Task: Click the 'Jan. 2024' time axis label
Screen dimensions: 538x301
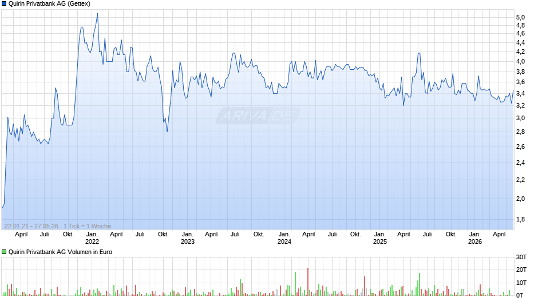Action: click(x=284, y=238)
